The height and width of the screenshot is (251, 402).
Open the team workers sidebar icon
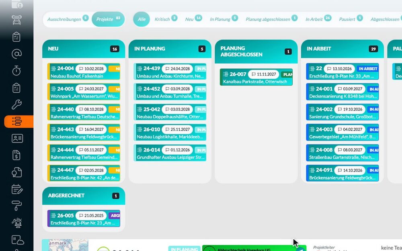click(x=17, y=223)
